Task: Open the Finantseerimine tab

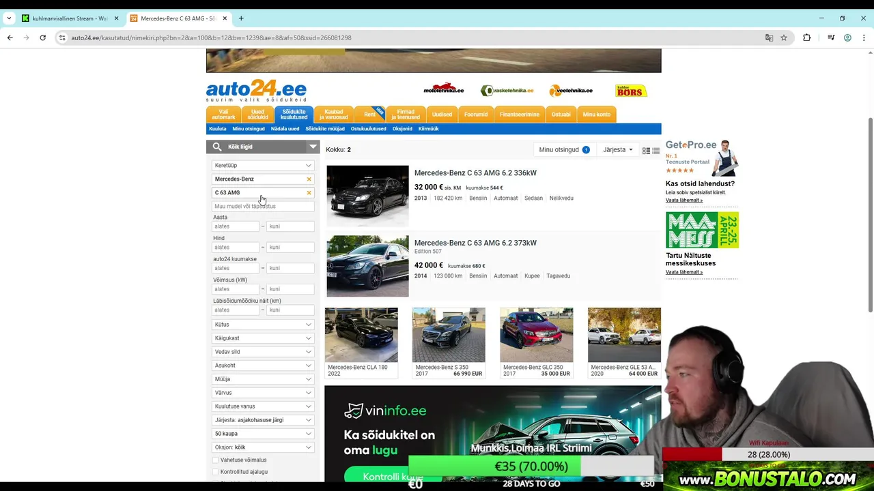Action: (520, 115)
